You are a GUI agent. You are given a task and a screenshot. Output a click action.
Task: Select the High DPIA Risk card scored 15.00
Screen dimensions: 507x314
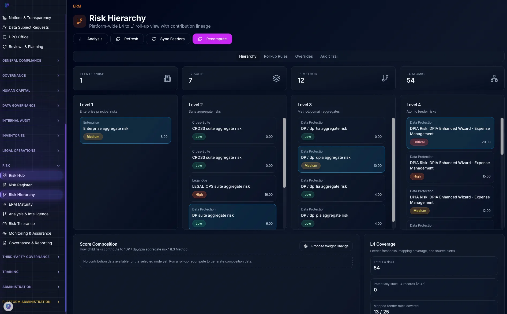(x=450, y=167)
